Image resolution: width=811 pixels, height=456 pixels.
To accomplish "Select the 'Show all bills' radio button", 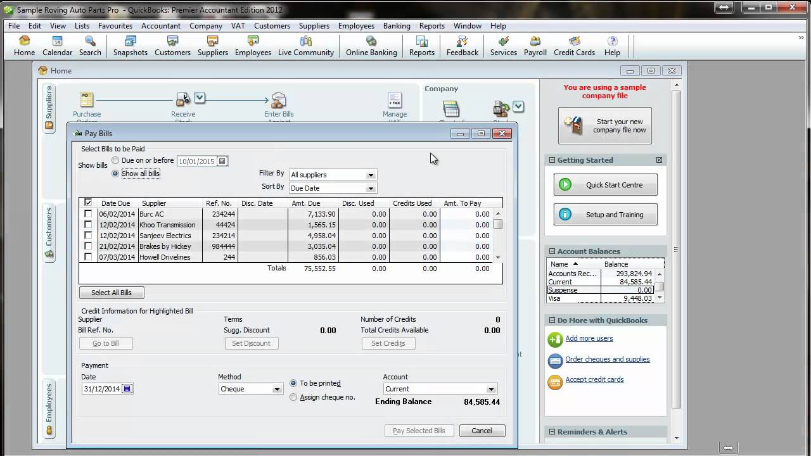I will tap(115, 174).
